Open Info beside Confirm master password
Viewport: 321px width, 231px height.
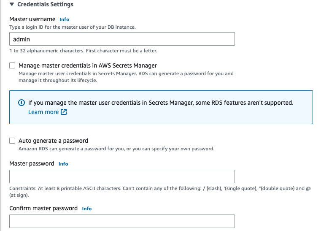87,209
